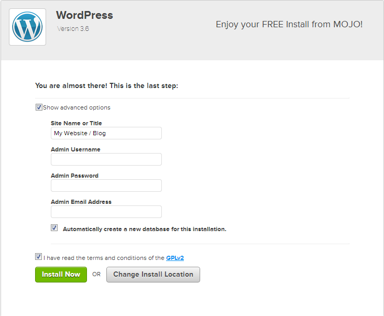The image size is (384, 316).
Task: Select the Admin Password input box
Action: coord(106,186)
